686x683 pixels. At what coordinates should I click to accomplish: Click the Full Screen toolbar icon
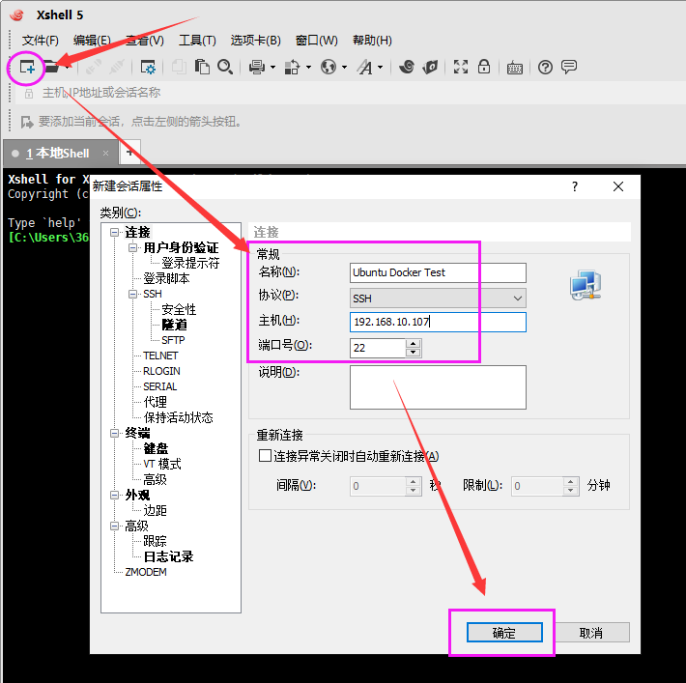461,67
